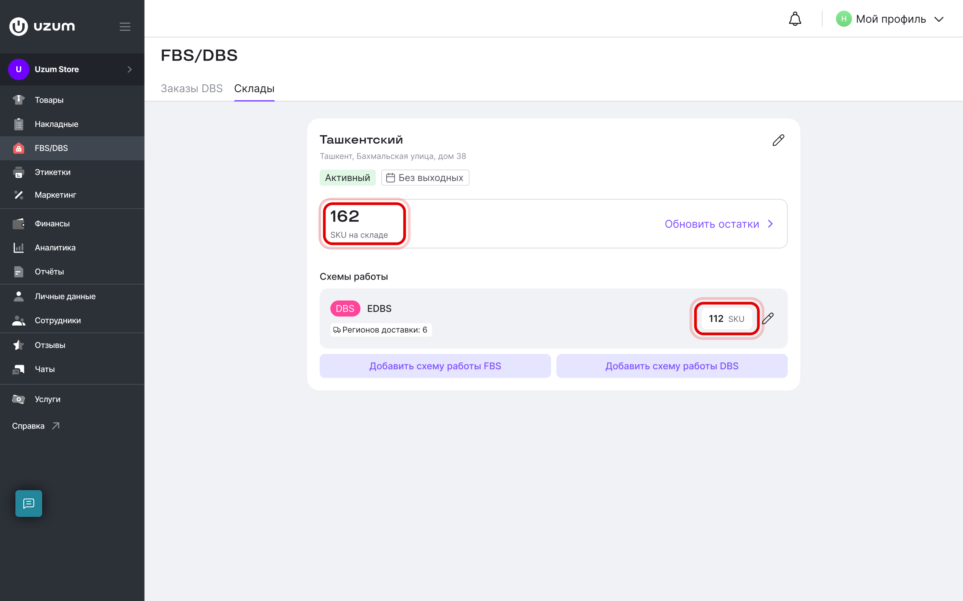
Task: Click the pink DBS tag
Action: tap(345, 308)
